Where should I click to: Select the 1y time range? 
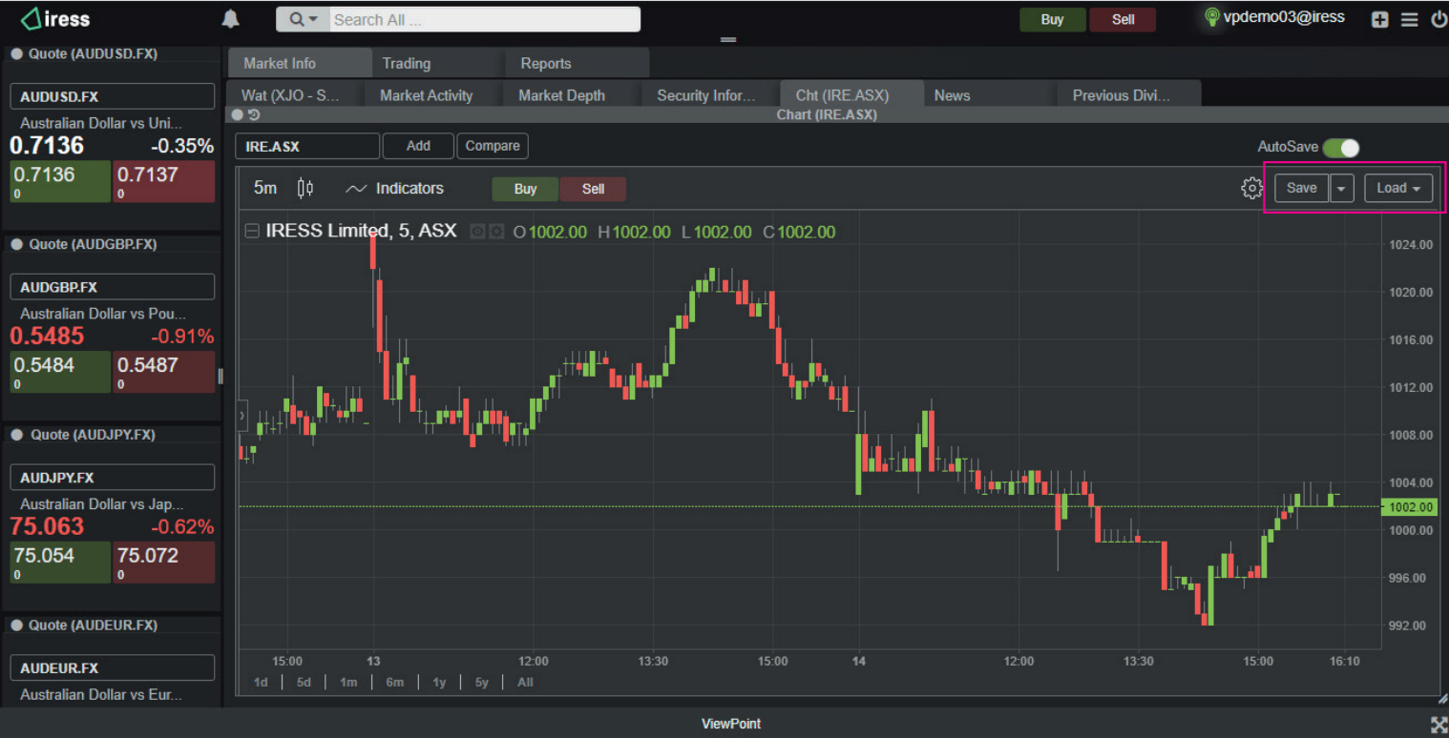(439, 682)
